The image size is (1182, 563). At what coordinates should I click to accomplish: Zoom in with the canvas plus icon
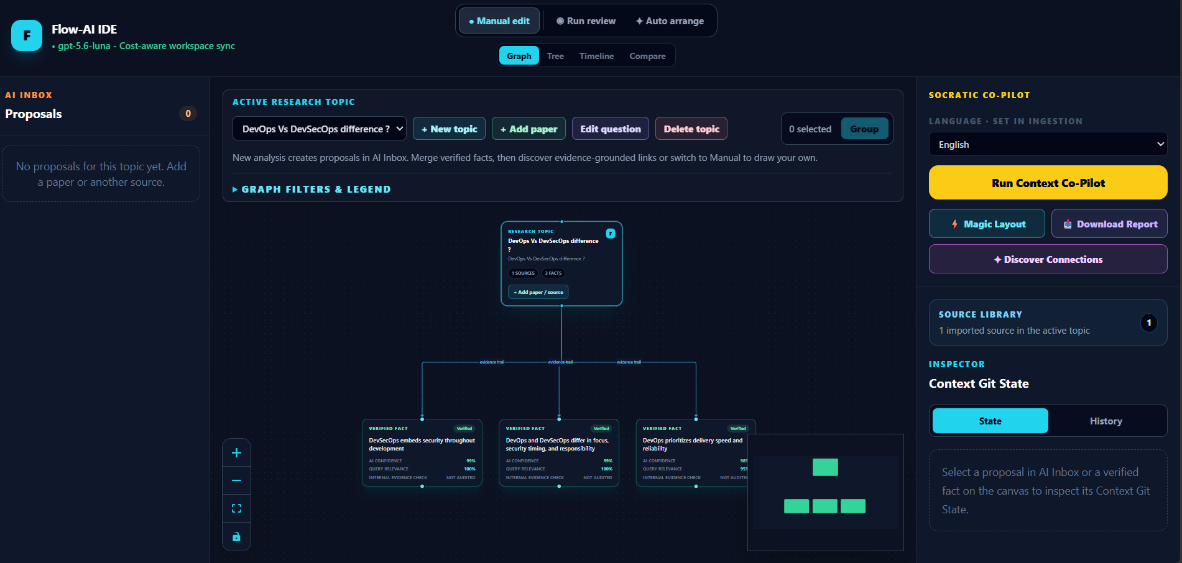[236, 452]
